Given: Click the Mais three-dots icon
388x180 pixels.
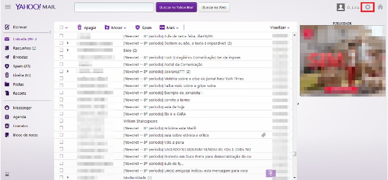Looking at the screenshot, I should coord(162,28).
